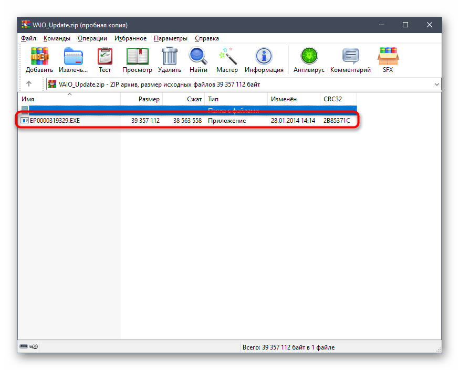Image resolution: width=459 pixels, height=370 pixels.
Task: Go up one folder level arrow
Action: pyautogui.click(x=29, y=84)
